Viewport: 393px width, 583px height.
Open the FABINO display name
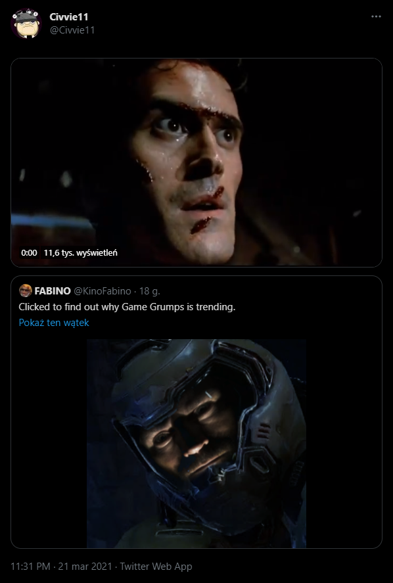click(53, 291)
